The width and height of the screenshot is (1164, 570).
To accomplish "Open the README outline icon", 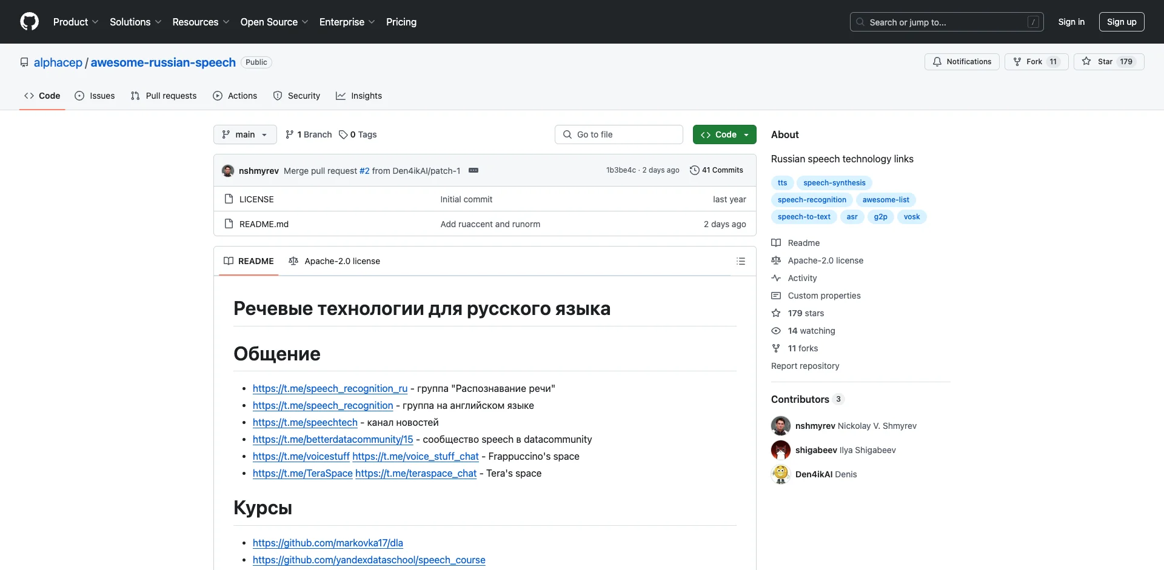I will (x=741, y=261).
